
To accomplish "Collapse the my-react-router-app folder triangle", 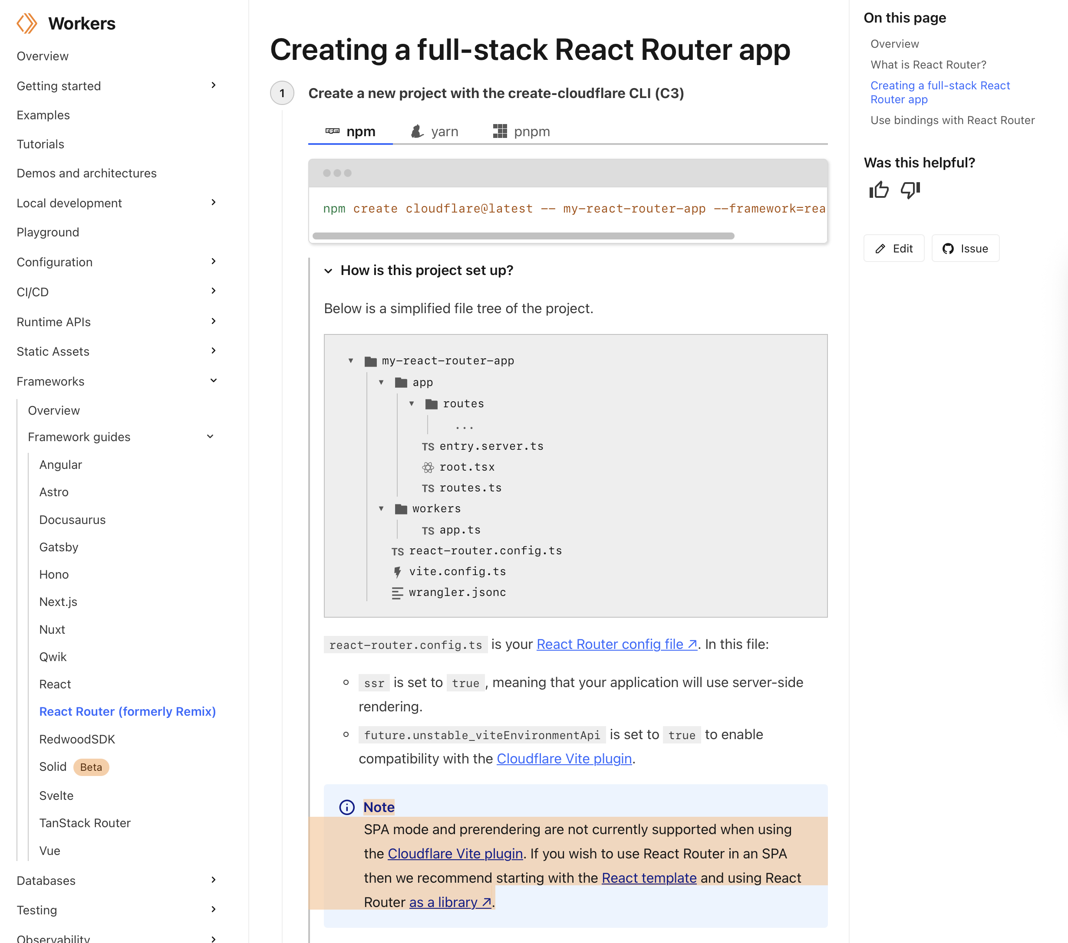I will coord(351,361).
